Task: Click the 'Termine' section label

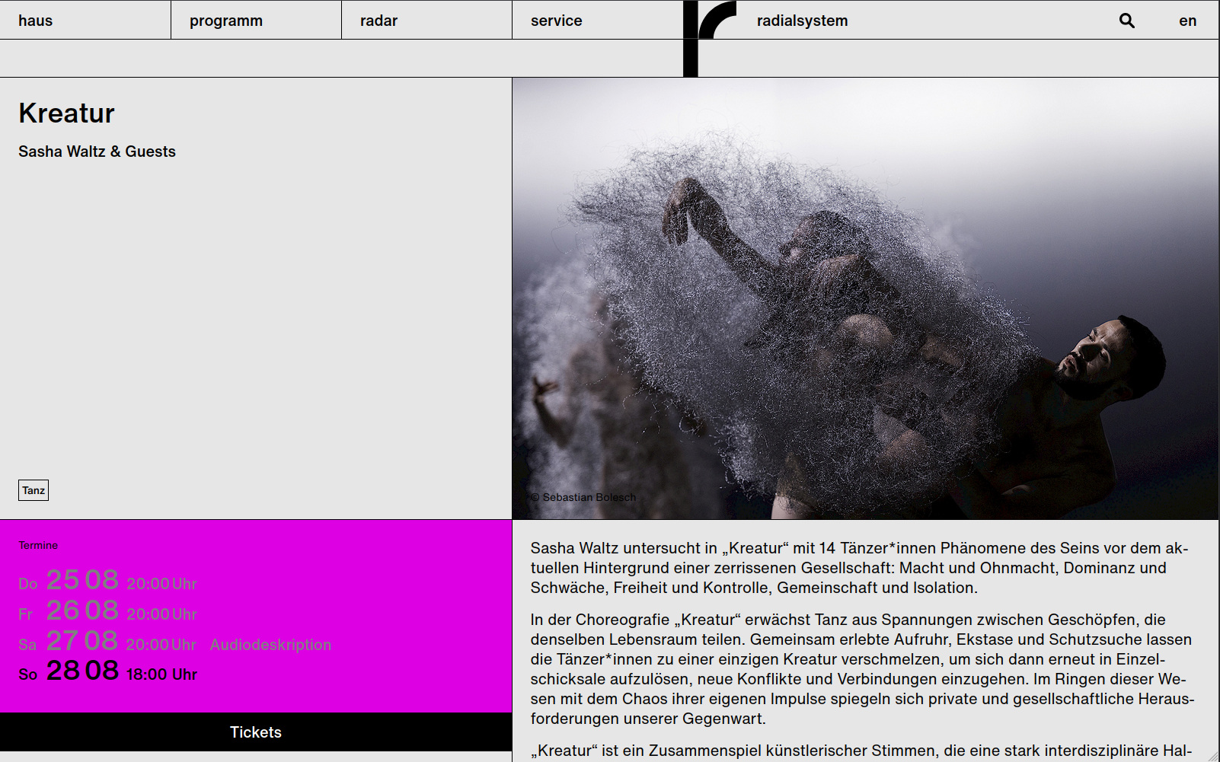Action: [38, 545]
